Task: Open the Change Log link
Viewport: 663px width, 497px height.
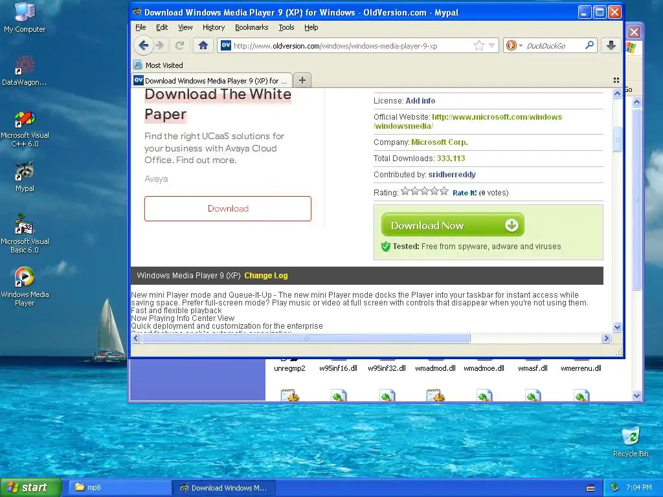Action: pyautogui.click(x=266, y=276)
